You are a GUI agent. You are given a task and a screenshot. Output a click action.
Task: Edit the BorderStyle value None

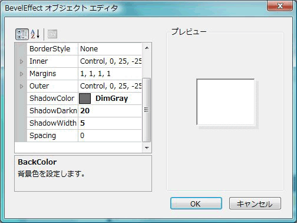110,49
